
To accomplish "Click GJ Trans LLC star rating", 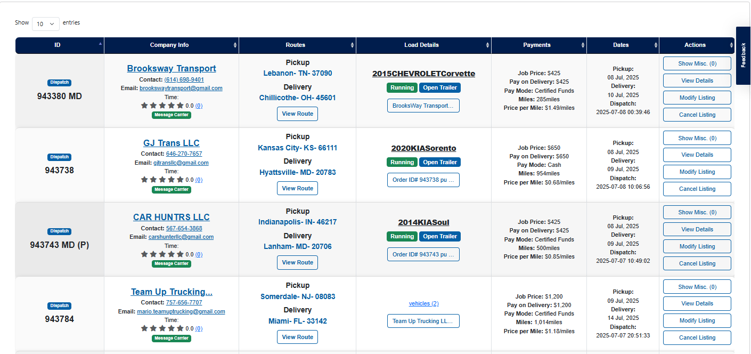I will (162, 180).
